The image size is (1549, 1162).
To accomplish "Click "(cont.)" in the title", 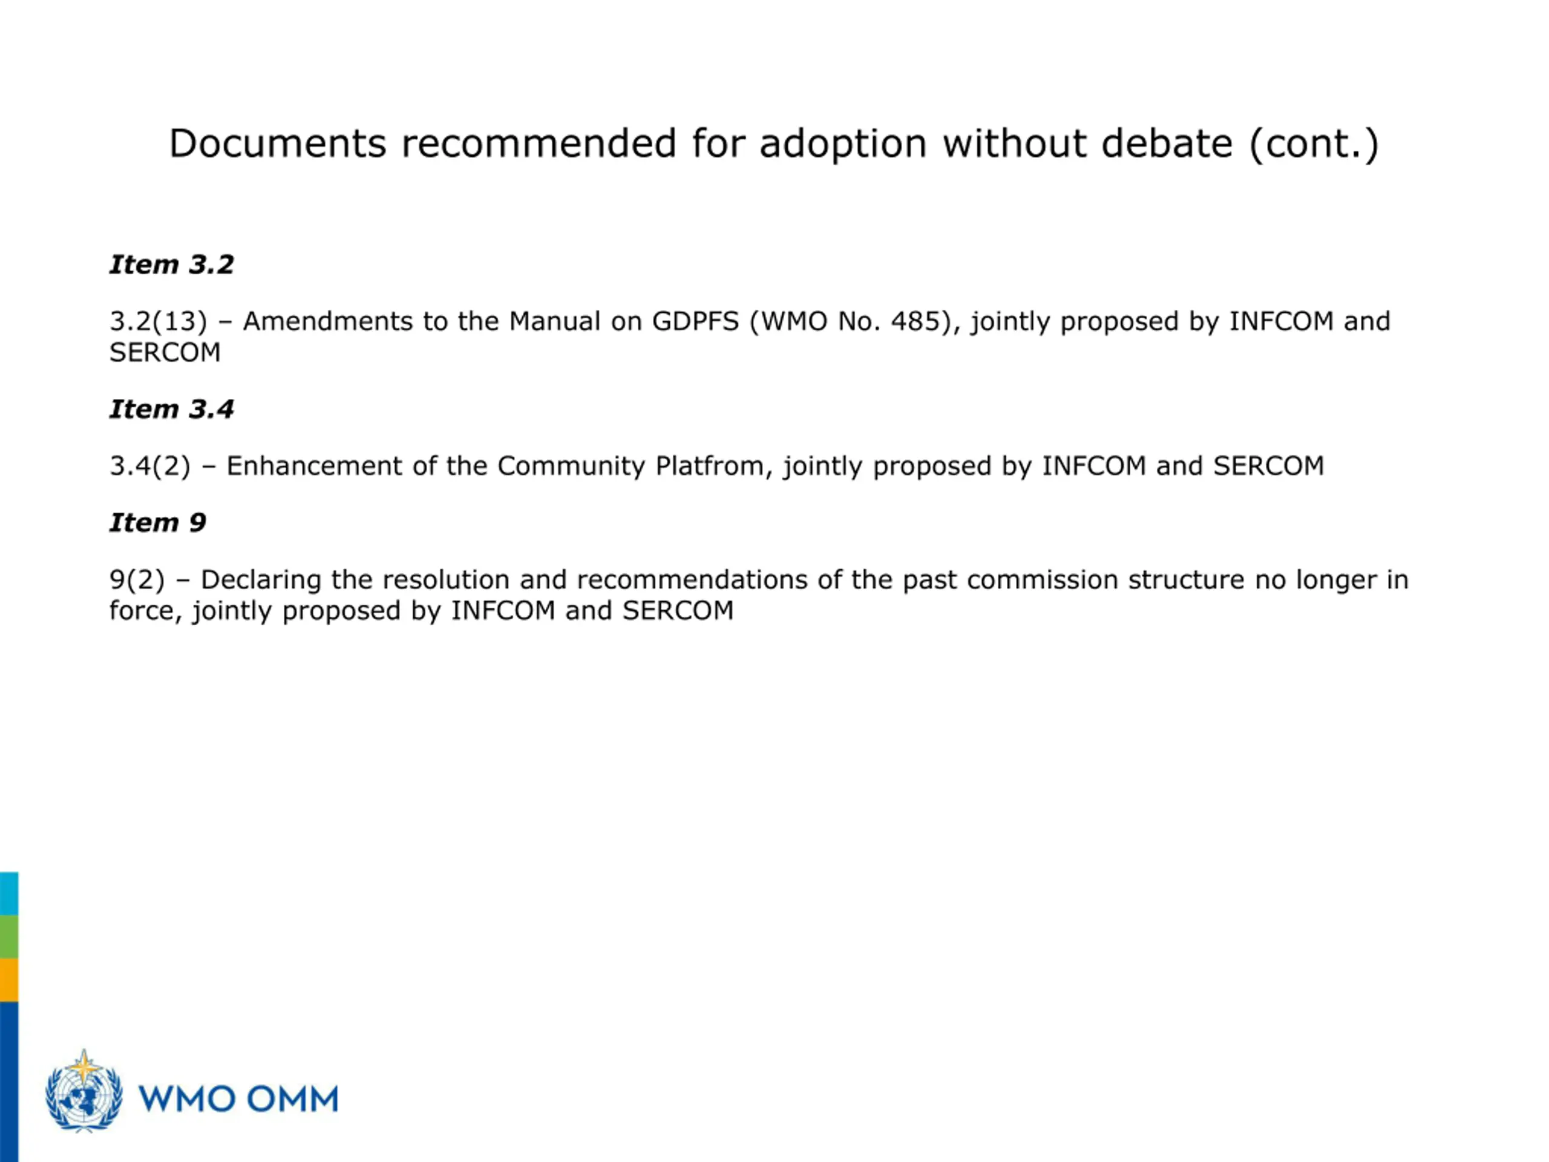I will coord(1314,143).
